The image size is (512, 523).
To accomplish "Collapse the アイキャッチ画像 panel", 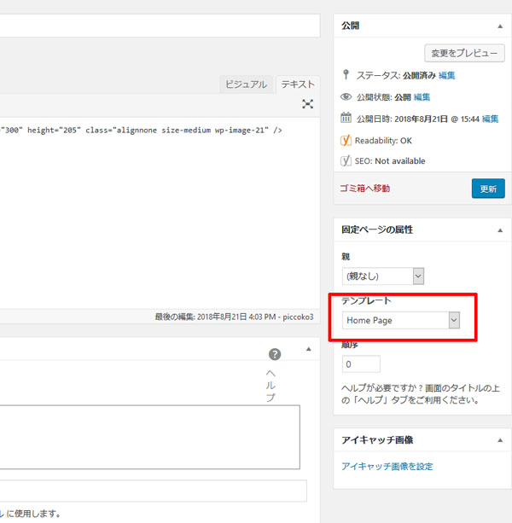I will pos(500,440).
